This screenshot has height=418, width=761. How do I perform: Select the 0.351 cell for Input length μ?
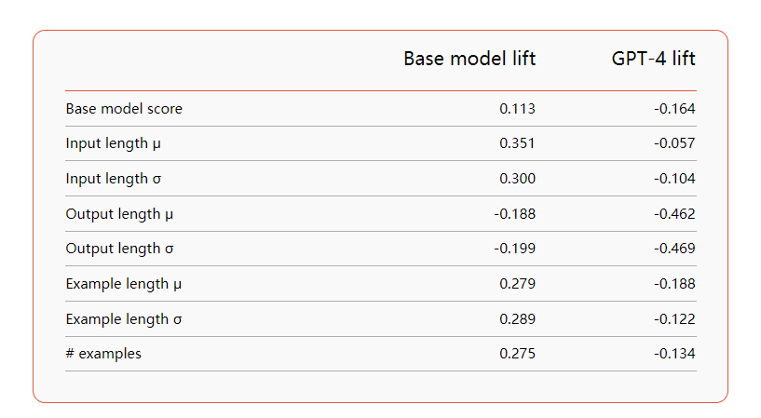click(x=517, y=143)
